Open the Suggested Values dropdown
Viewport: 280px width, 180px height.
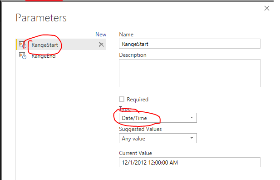(x=158, y=138)
